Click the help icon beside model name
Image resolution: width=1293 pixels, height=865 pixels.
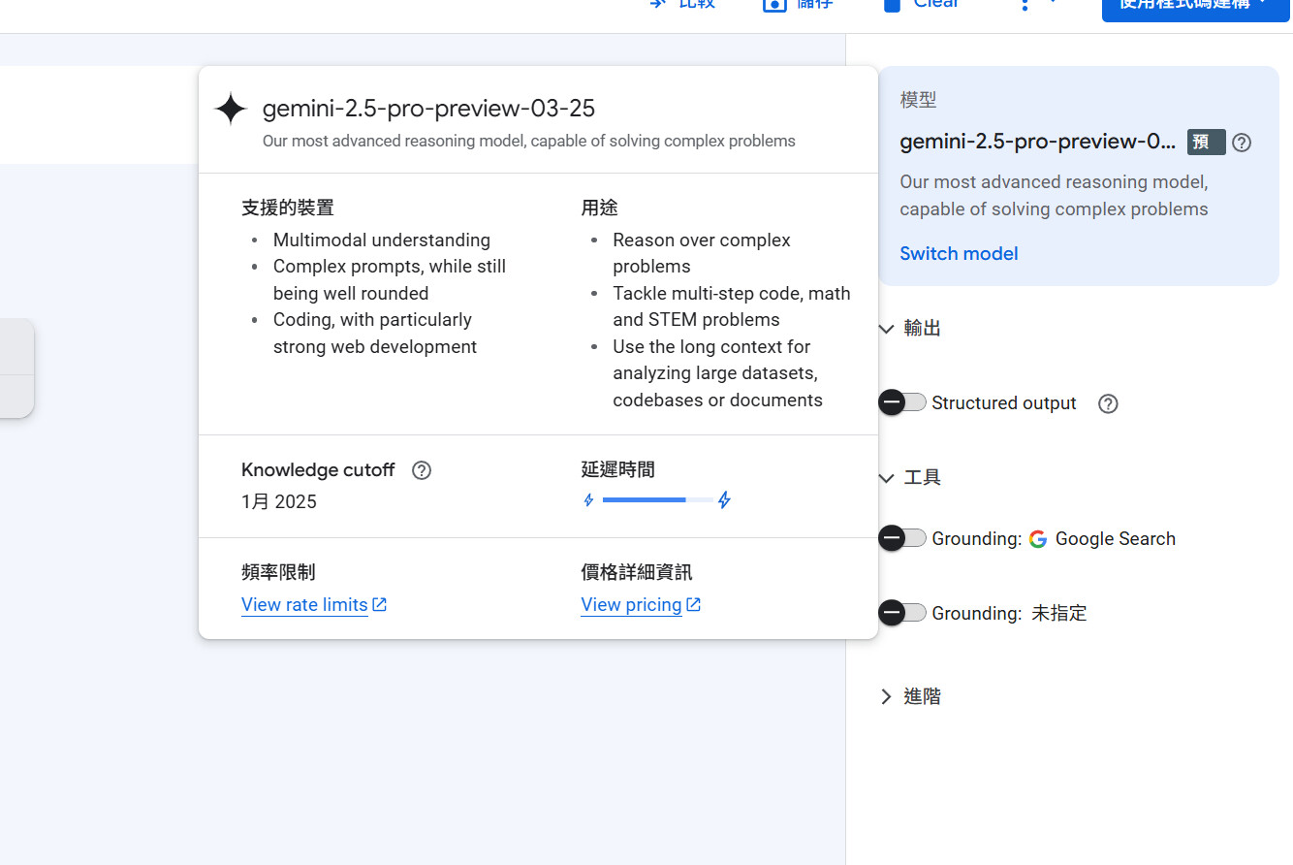(1242, 143)
